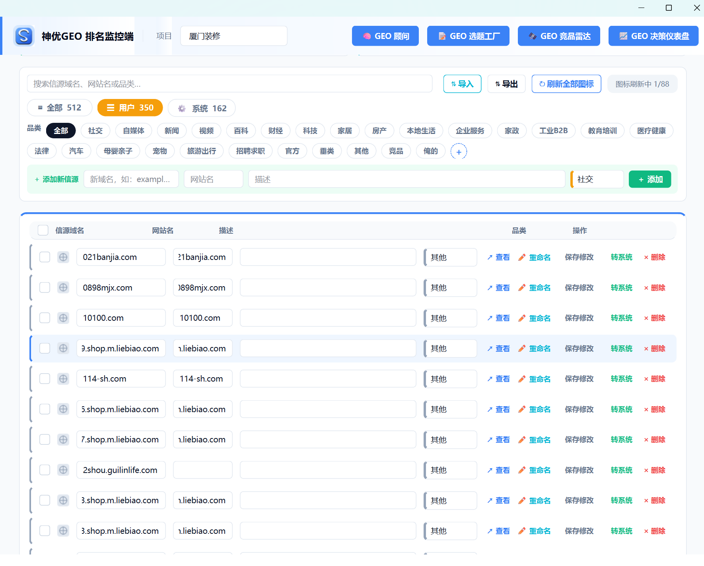
Task: Click 转系统 for 114-sh.com
Action: click(x=622, y=379)
